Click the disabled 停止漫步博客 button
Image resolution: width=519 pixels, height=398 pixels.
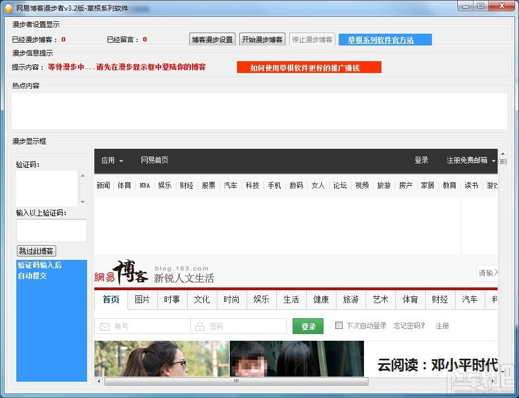(x=312, y=39)
